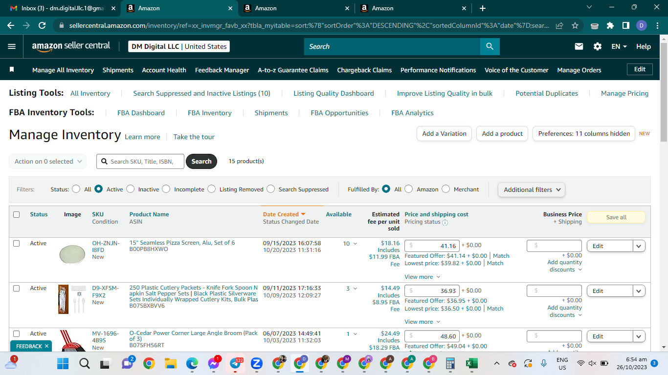Click the Add a Variation button
668x375 pixels.
click(444, 133)
